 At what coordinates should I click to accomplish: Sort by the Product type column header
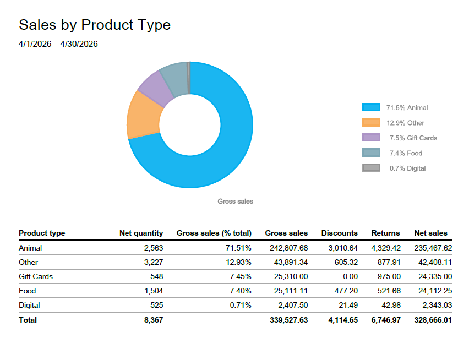(x=42, y=233)
